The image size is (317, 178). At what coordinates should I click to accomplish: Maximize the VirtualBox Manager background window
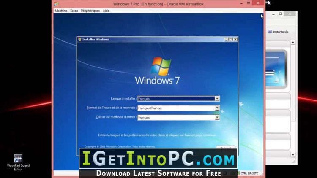[280, 14]
